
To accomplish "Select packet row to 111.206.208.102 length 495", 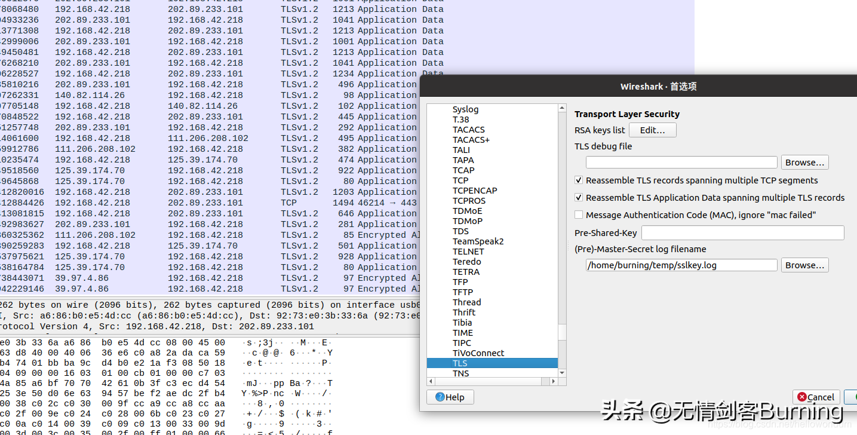I will pyautogui.click(x=210, y=138).
